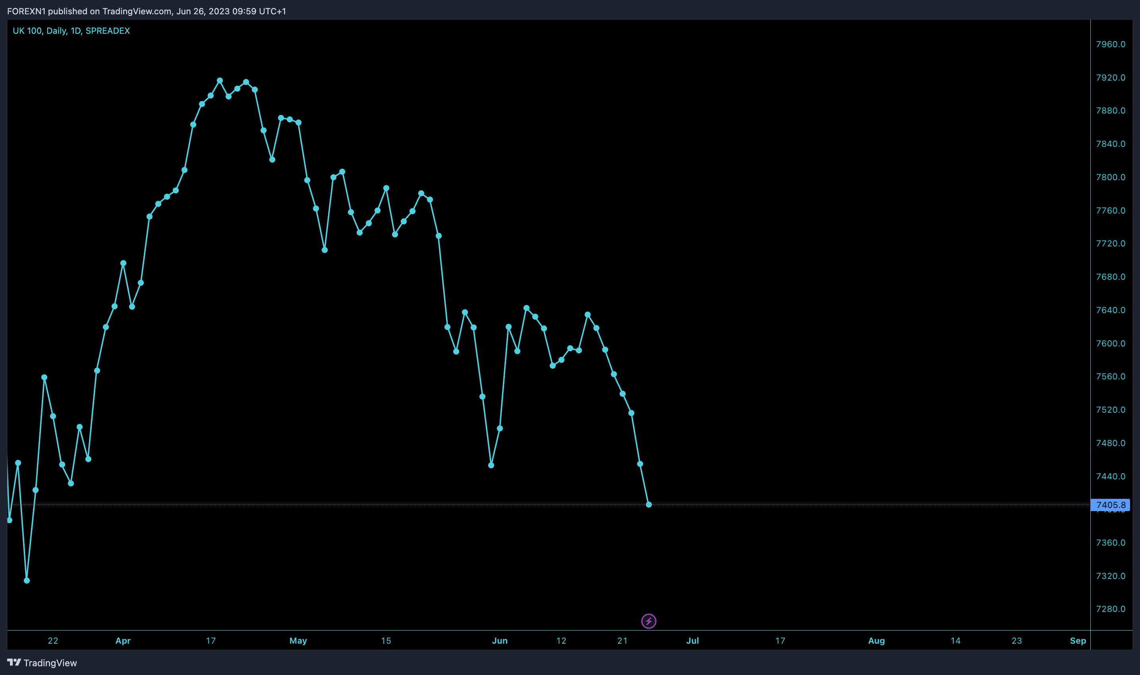Click the FOREXN1 published header text

coord(147,11)
